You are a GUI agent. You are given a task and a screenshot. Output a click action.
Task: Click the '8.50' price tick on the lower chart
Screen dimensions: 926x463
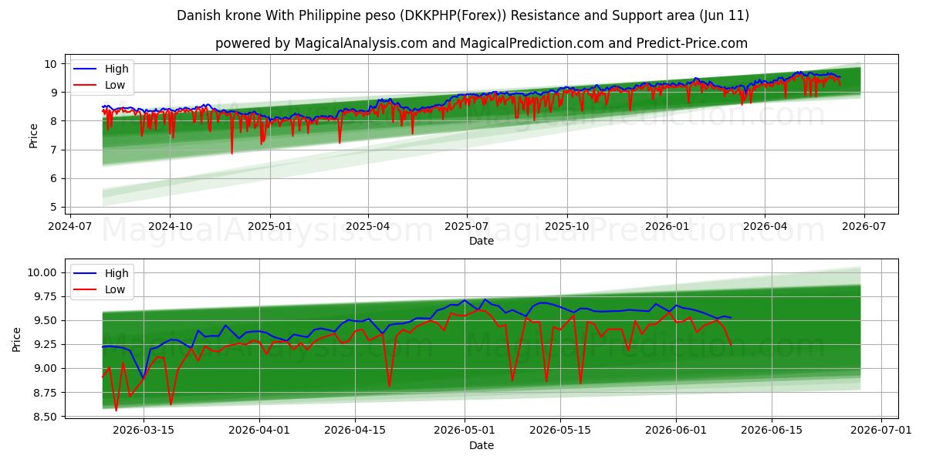46,417
